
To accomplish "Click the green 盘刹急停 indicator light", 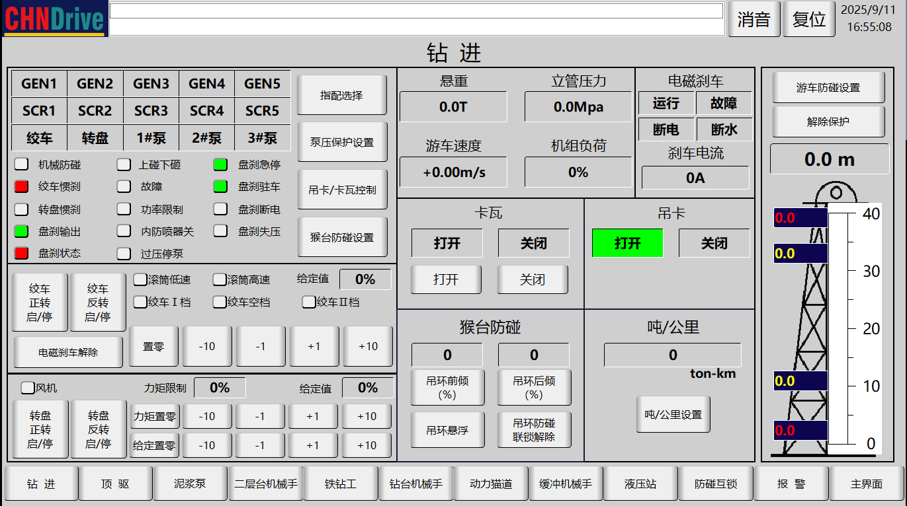I will tap(220, 164).
